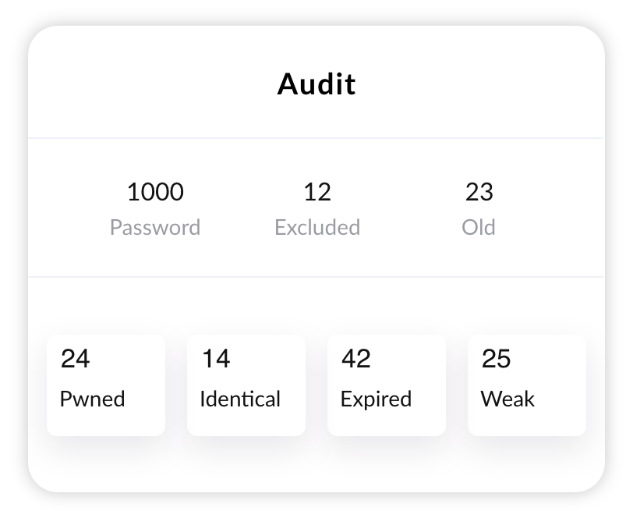Image resolution: width=633 pixels, height=518 pixels.
Task: Click the Old label
Action: click(479, 228)
